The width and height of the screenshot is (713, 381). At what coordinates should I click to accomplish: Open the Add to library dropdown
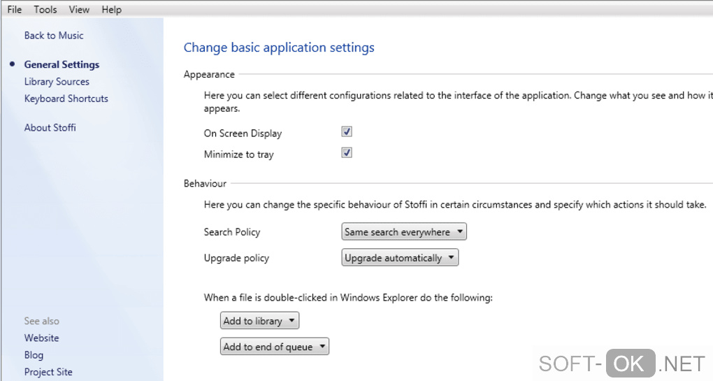tap(259, 321)
